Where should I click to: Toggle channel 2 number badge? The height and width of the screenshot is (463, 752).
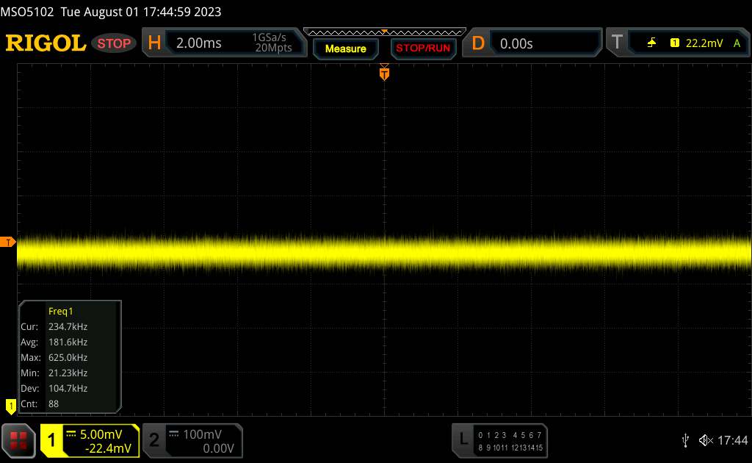pyautogui.click(x=154, y=440)
